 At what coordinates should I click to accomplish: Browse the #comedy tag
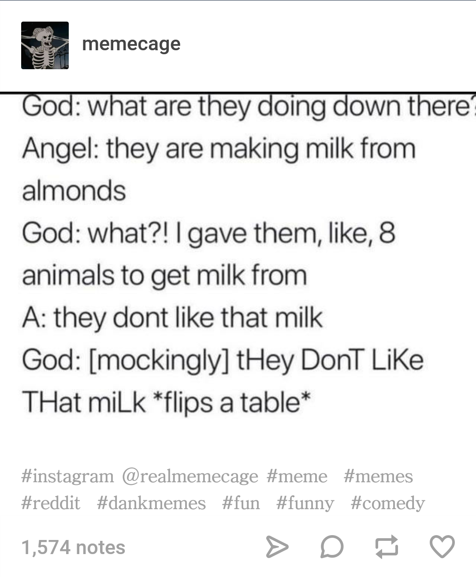pos(387,503)
